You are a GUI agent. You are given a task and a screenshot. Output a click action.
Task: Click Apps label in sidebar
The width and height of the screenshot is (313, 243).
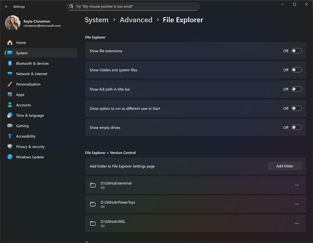[x=20, y=94]
